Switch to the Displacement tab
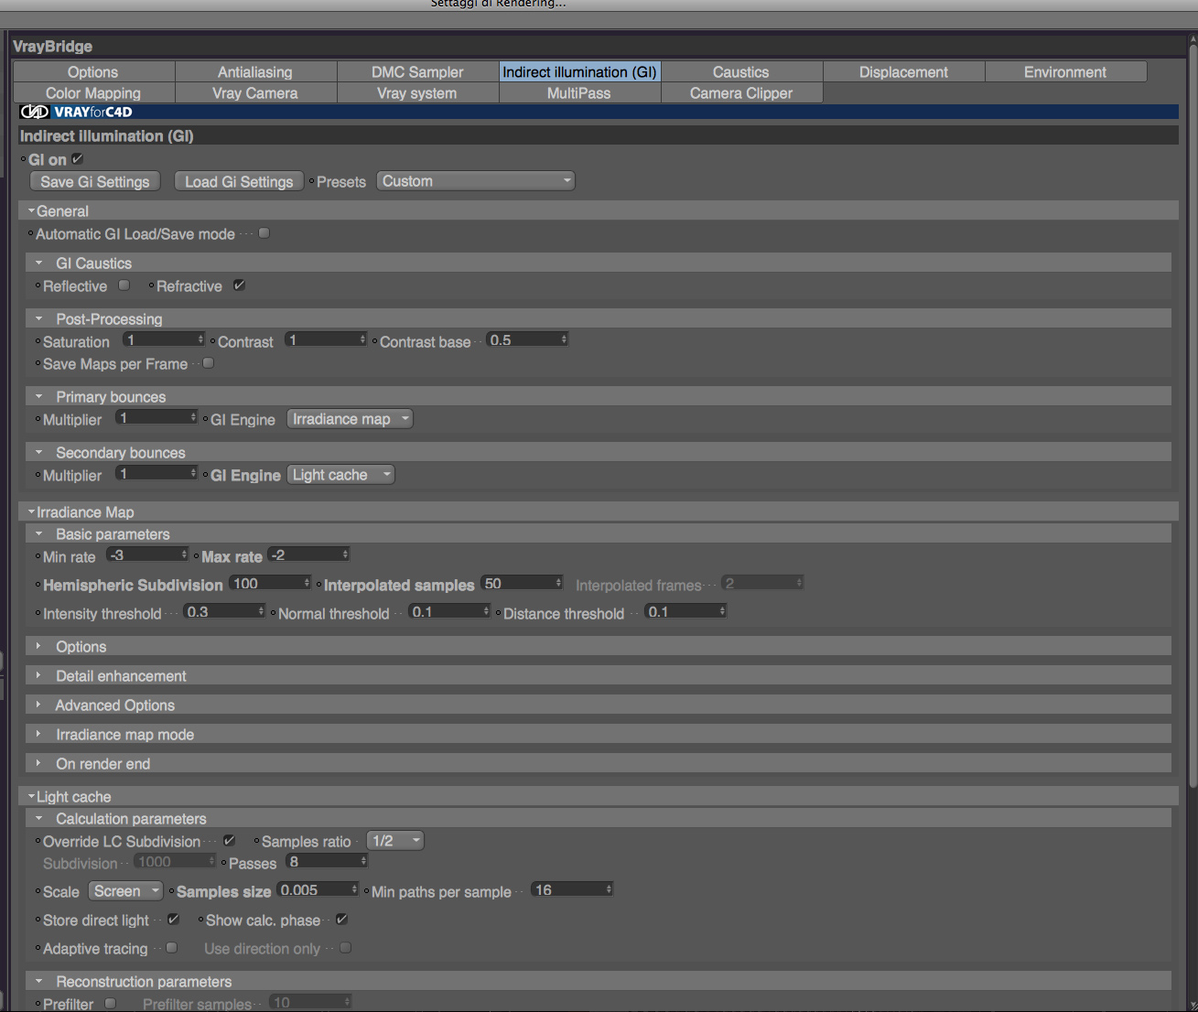Screen dimensions: 1198x1012 click(903, 71)
